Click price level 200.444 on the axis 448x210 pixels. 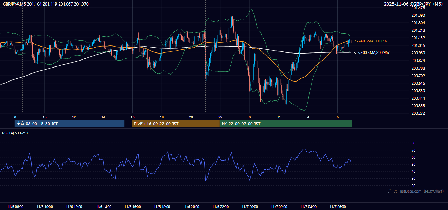(418, 98)
